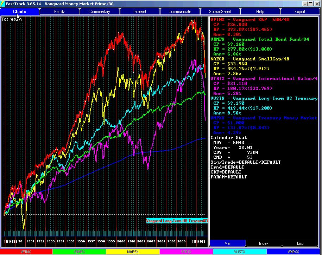Click the 'CP = $26.830' value
Viewport: 322px width, 255px height.
click(x=230, y=25)
